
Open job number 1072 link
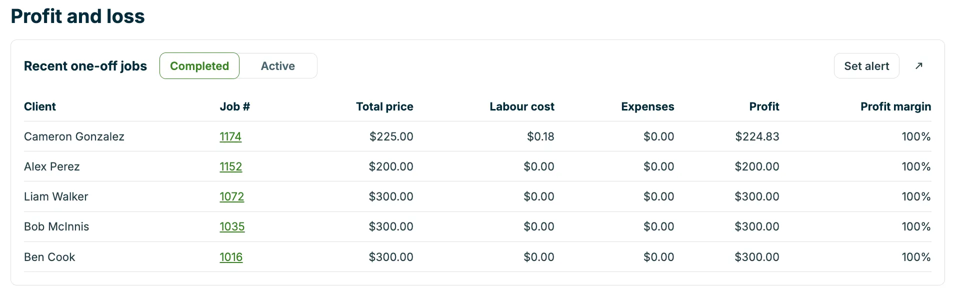point(232,196)
